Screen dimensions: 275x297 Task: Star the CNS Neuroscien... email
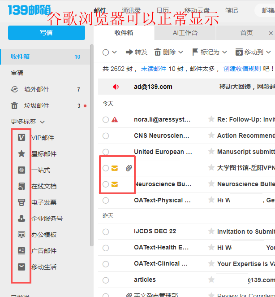coord(211,135)
